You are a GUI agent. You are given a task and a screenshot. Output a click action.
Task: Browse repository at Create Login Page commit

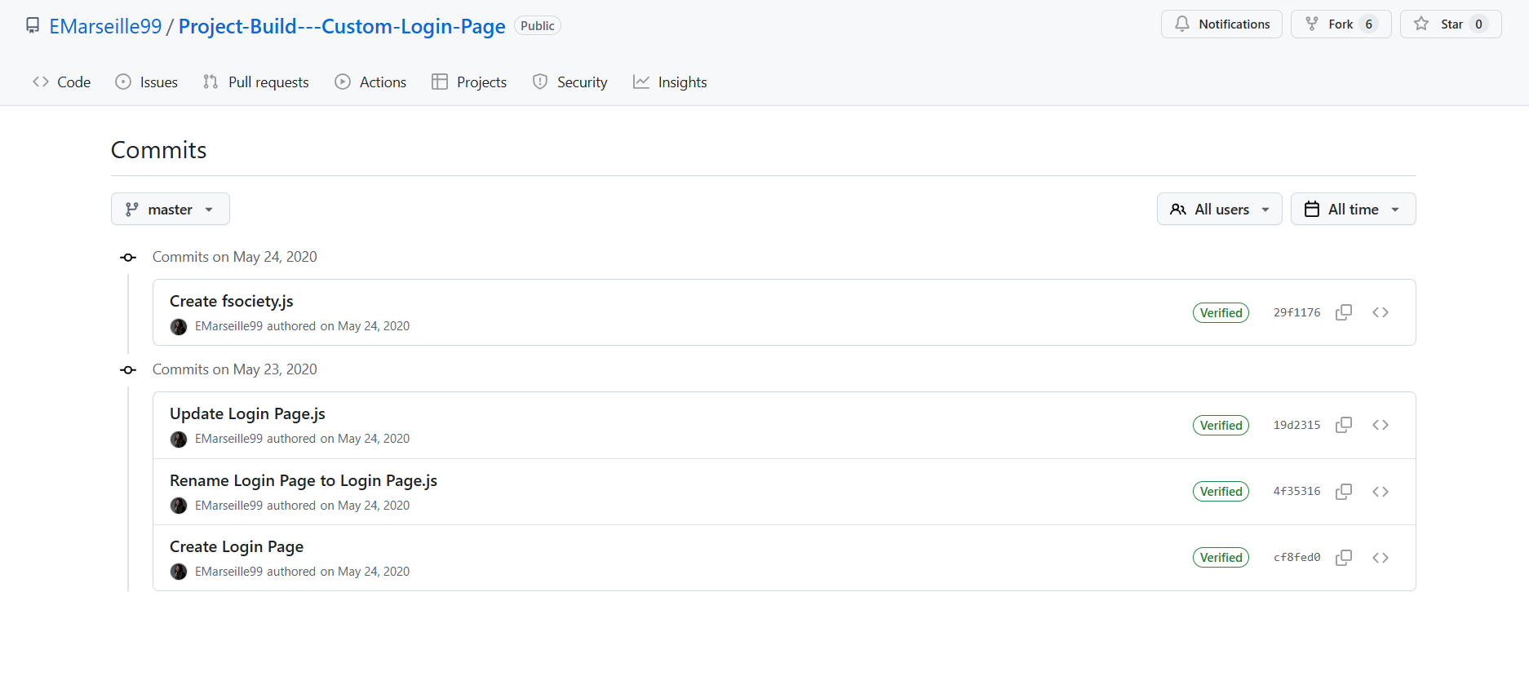(1380, 558)
